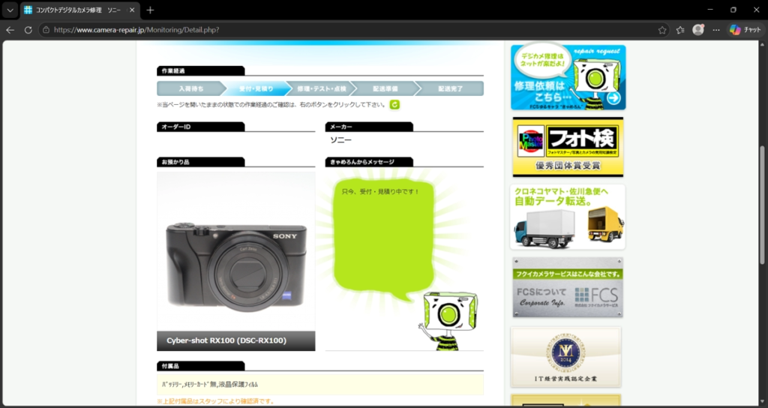Select the コンパクトデジタルカメラ修理 browser tab
This screenshot has height=408, width=768.
(x=79, y=10)
